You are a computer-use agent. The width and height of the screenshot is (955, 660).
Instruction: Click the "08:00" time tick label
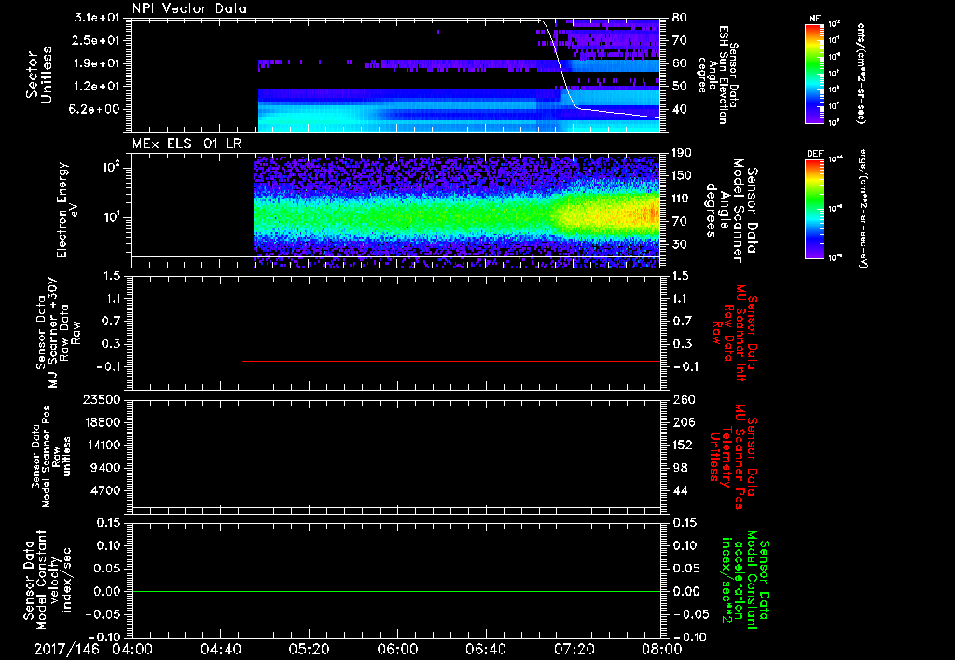coord(662,649)
